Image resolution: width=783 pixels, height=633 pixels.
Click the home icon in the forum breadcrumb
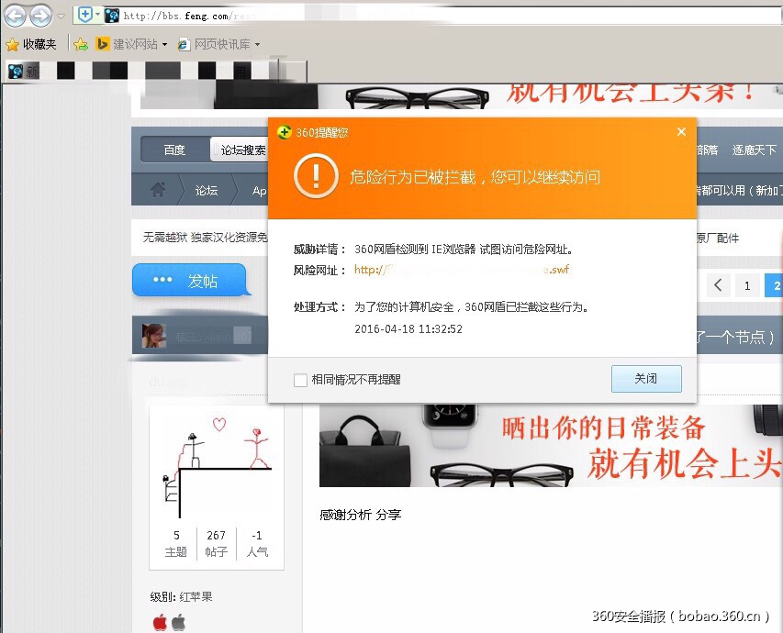[159, 190]
